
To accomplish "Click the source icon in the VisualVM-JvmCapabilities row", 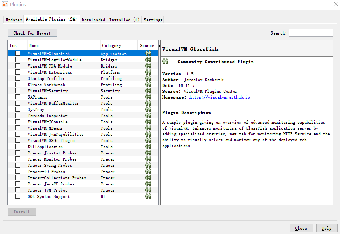I will pos(148,134).
